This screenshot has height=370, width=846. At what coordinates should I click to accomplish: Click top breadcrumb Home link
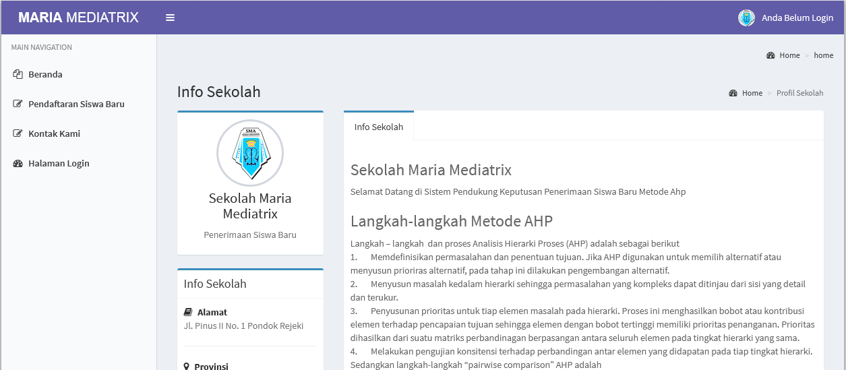tap(789, 55)
